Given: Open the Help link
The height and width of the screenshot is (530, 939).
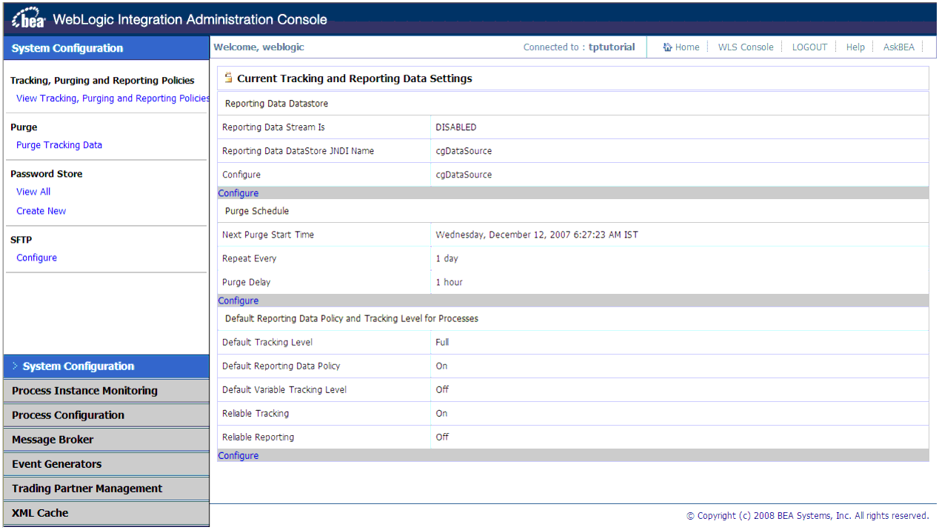Looking at the screenshot, I should point(855,47).
